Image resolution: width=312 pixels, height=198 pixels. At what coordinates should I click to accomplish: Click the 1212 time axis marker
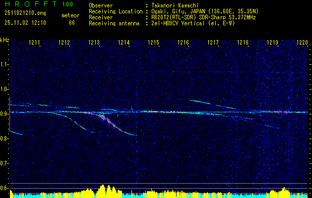point(64,42)
